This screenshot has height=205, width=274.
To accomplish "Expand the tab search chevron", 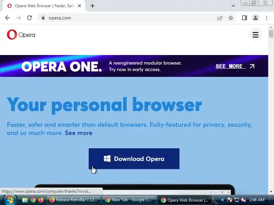I will 233,6.
